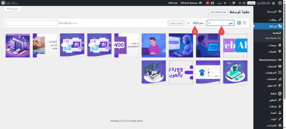Open the media type filter dropdown (صور)
Viewport: 286px width, 129px height.
click(221, 23)
